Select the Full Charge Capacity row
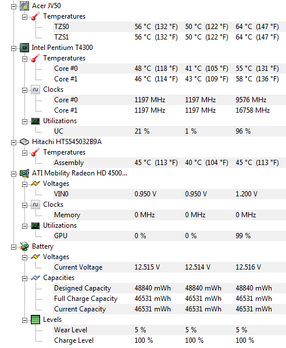The height and width of the screenshot is (348, 286). pos(169,299)
